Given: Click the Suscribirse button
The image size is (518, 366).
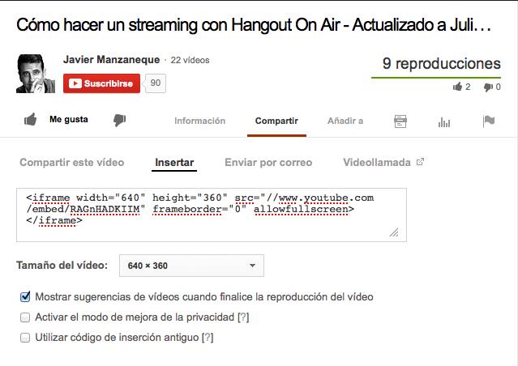Looking at the screenshot, I should pos(102,83).
